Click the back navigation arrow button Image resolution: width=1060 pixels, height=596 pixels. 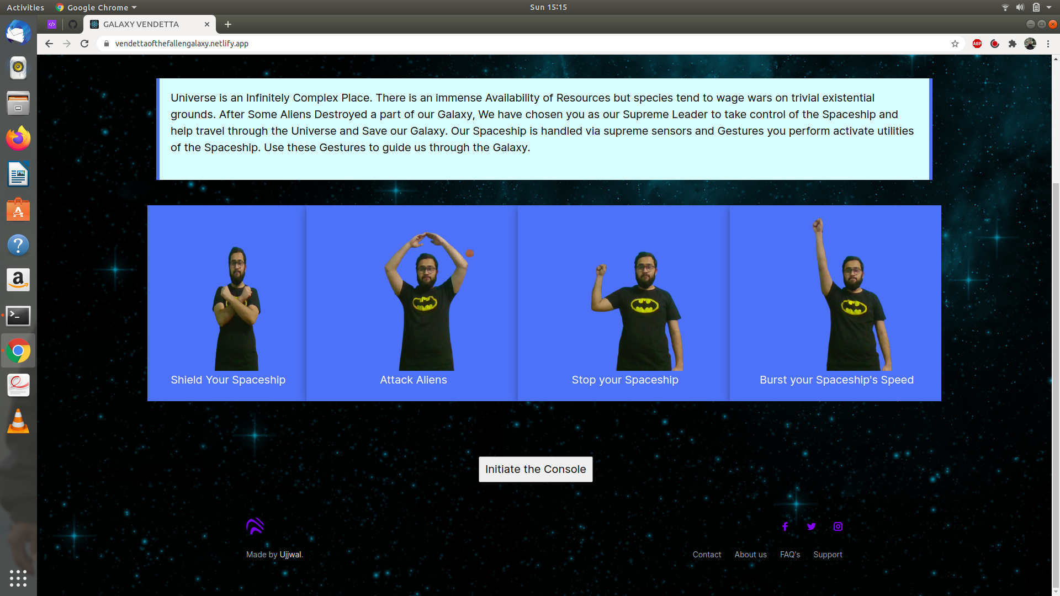click(48, 44)
